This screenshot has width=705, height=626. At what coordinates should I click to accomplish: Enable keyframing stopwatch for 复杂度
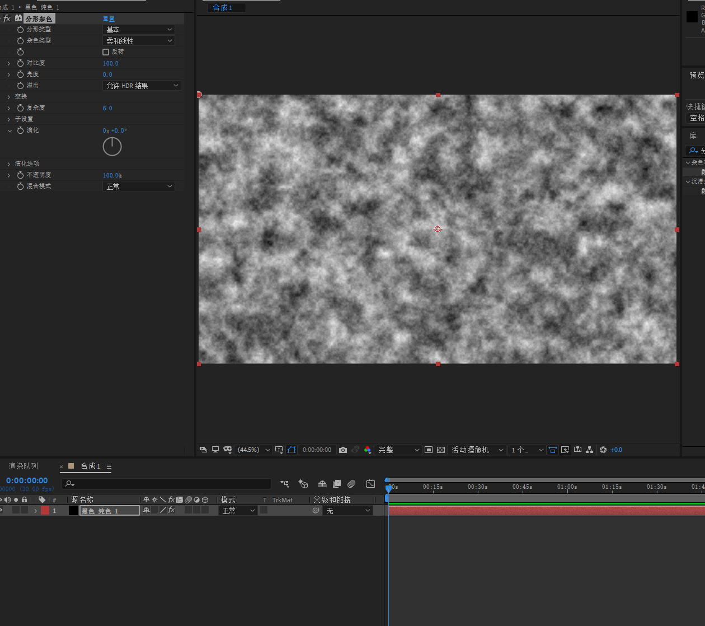pyautogui.click(x=20, y=108)
